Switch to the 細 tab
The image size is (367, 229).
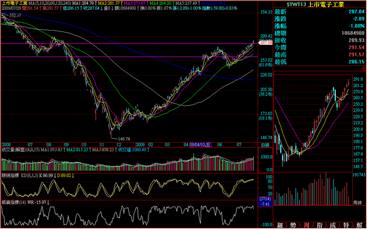pyautogui.click(x=280, y=225)
